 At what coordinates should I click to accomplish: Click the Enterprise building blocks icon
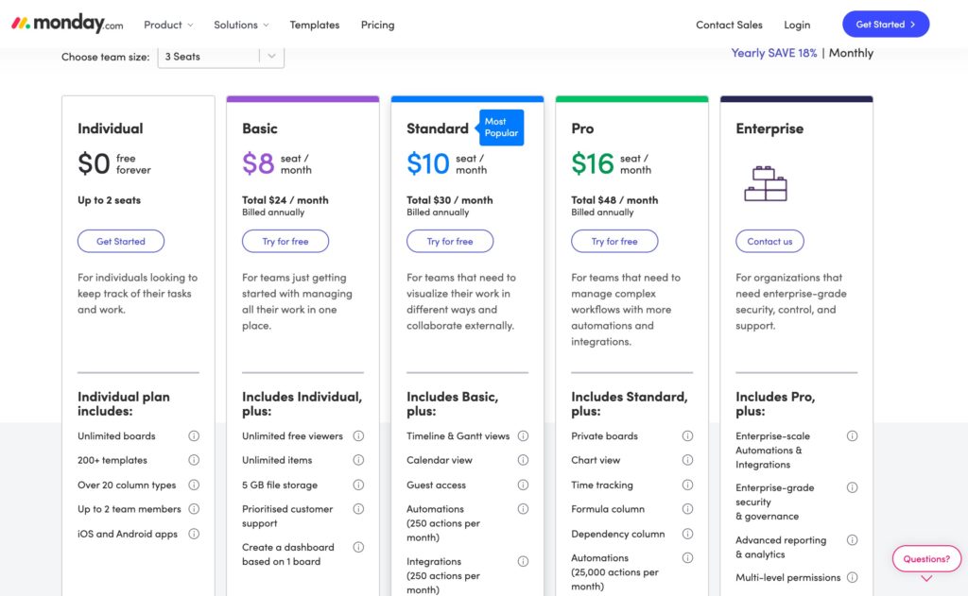point(766,183)
